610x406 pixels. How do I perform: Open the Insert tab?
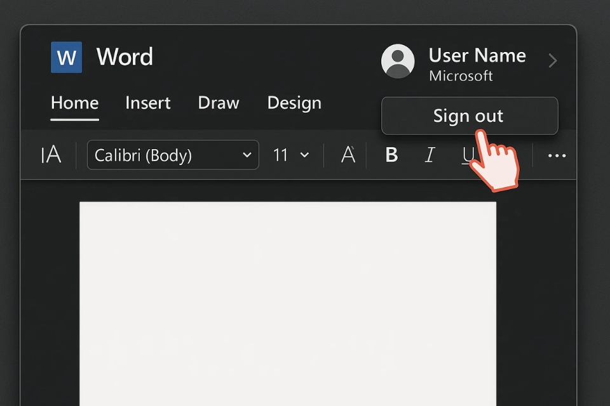click(147, 103)
